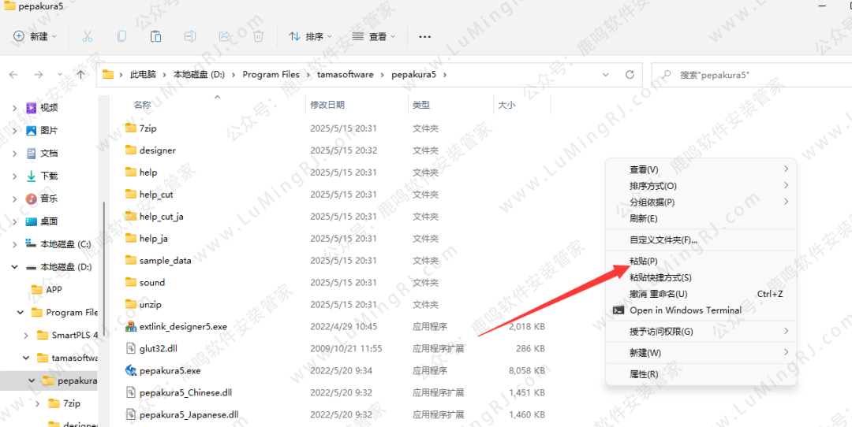Click the Rename icon in toolbar
The image size is (852, 427).
tap(190, 36)
